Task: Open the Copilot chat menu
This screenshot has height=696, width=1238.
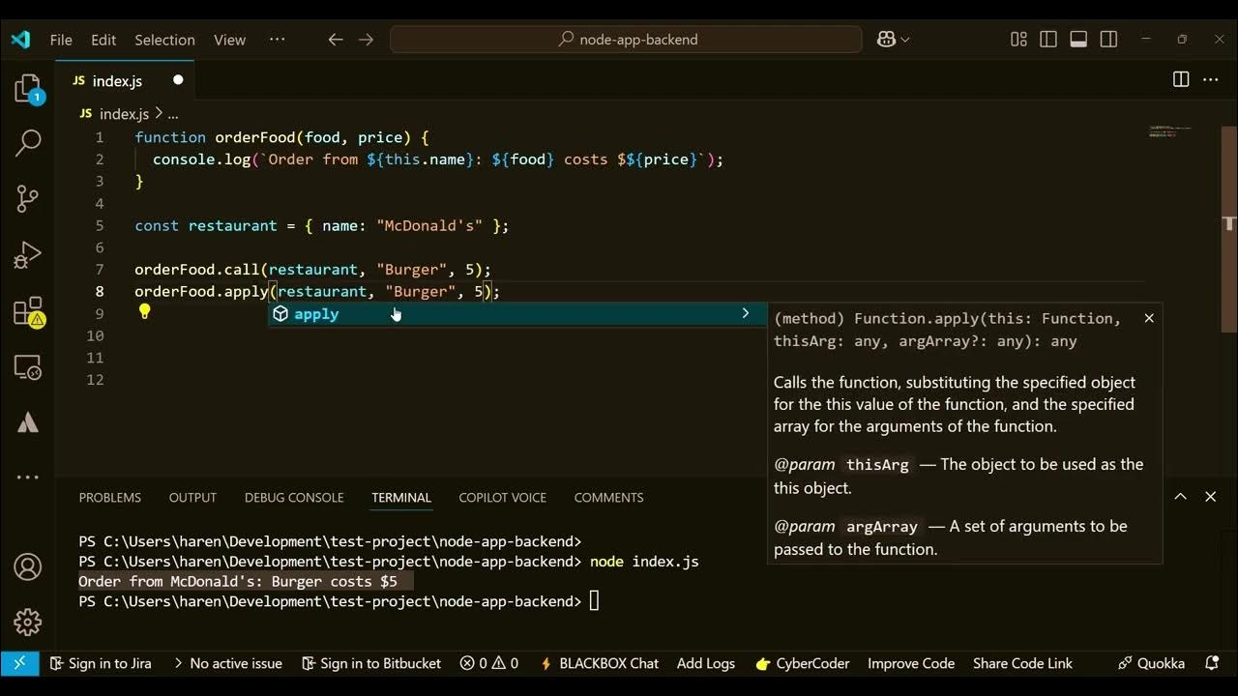Action: 893,40
